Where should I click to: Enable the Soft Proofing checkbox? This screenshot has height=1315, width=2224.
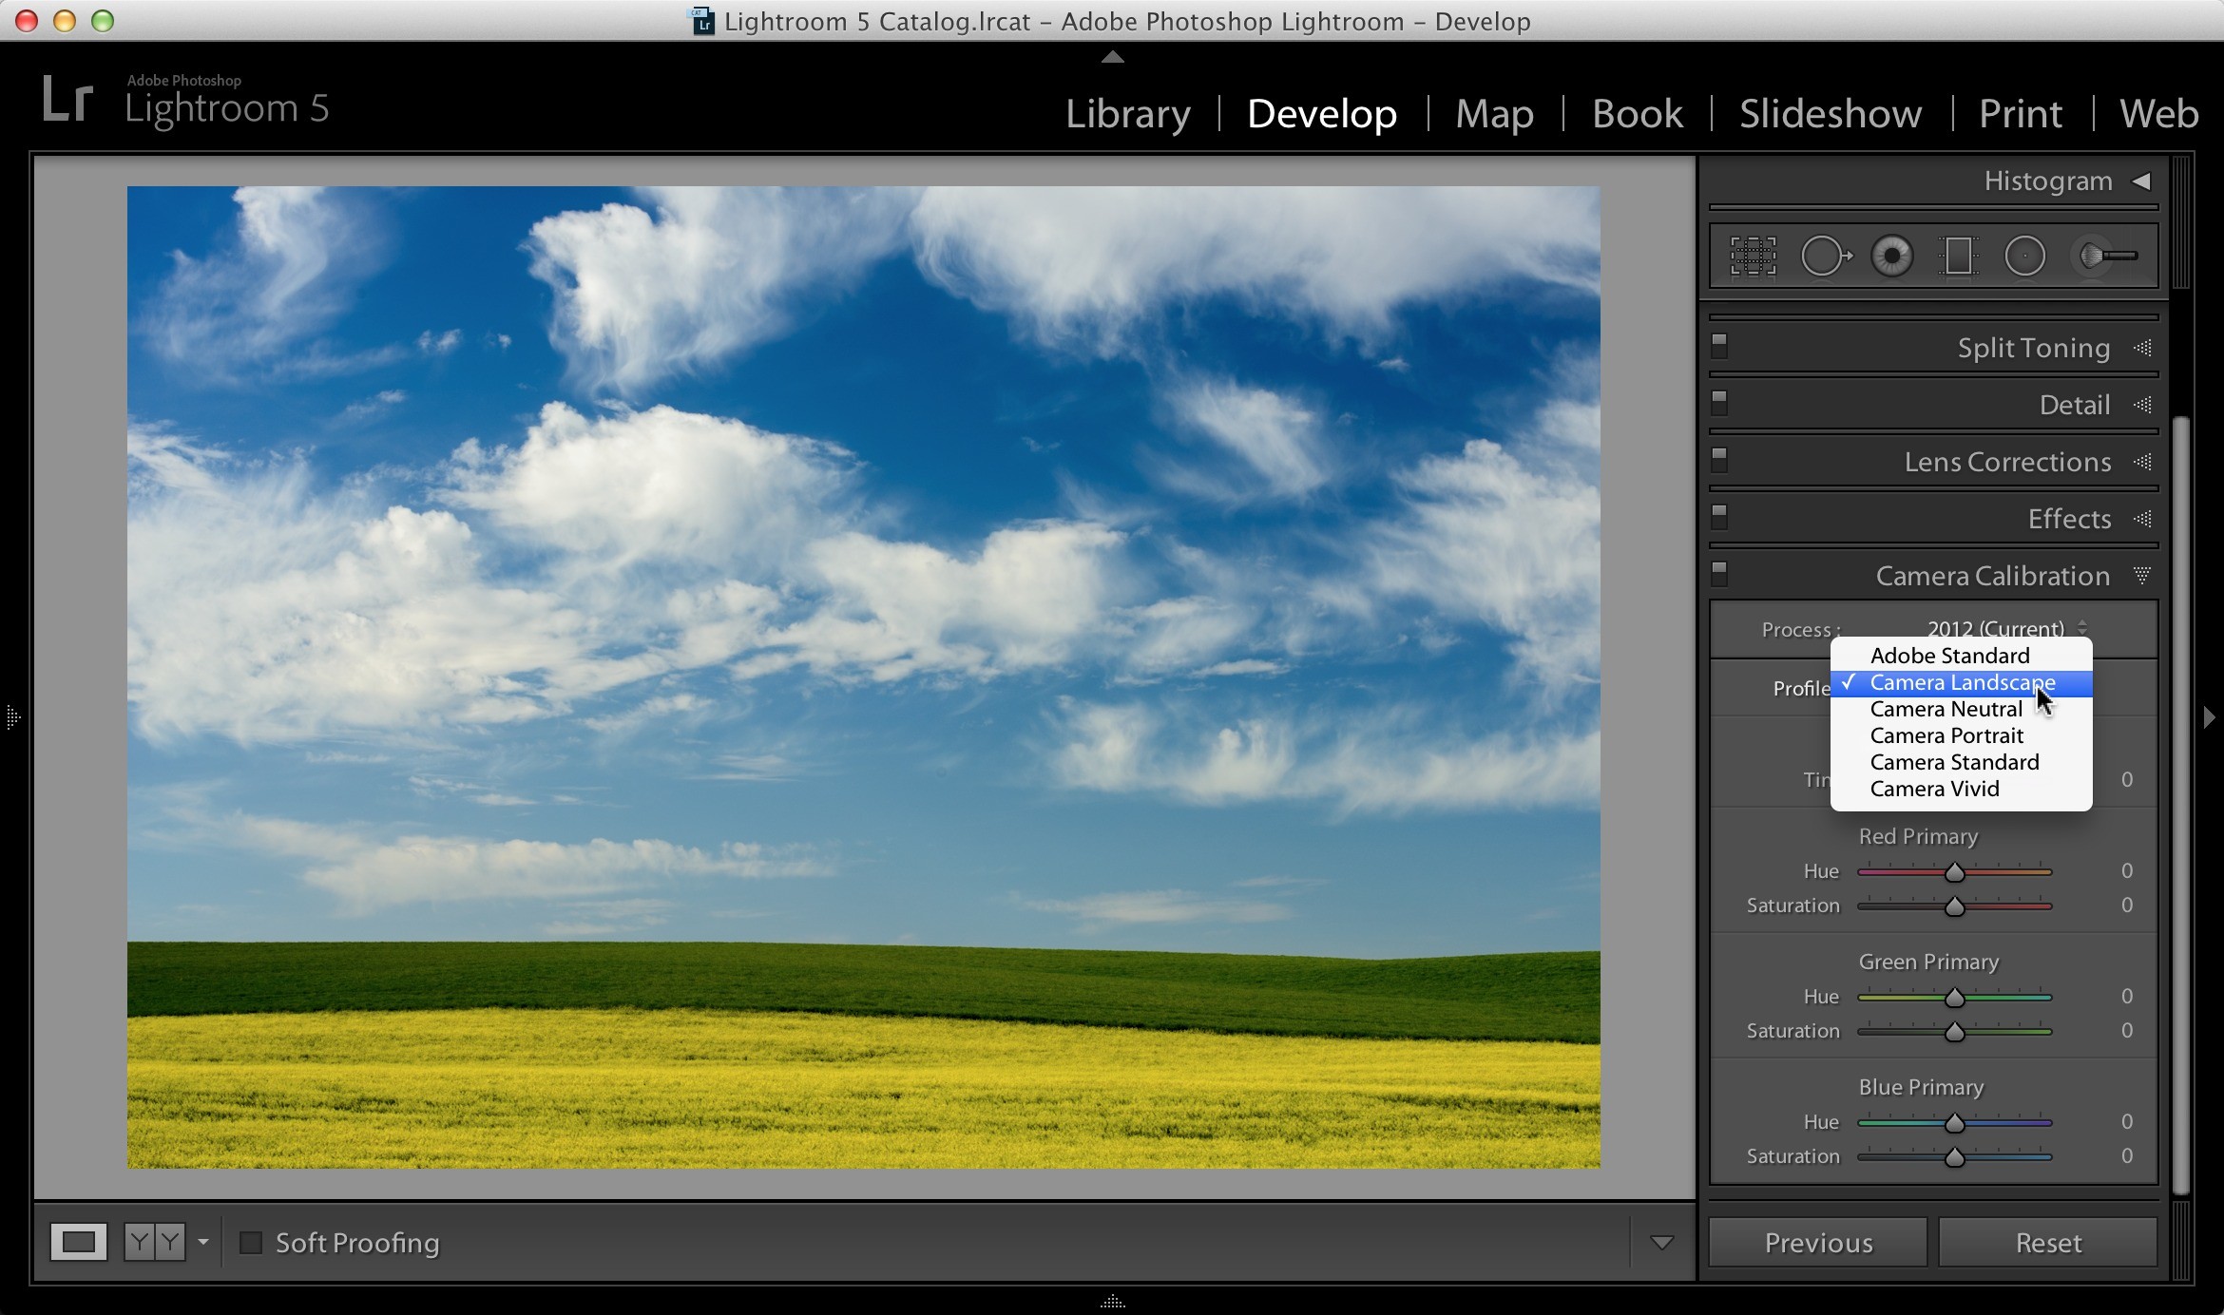[x=251, y=1242]
